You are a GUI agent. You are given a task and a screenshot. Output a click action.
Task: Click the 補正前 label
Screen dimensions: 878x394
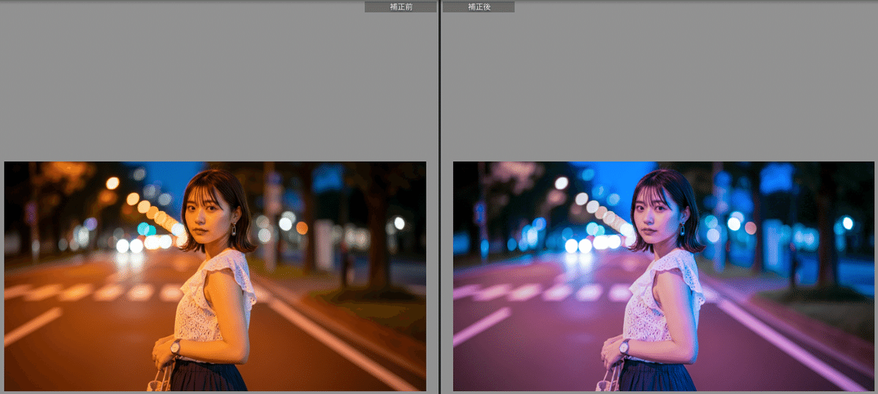[x=400, y=7]
